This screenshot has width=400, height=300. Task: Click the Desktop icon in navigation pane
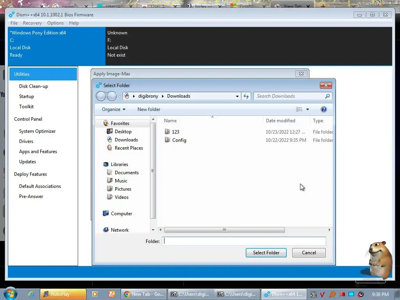pyautogui.click(x=110, y=131)
